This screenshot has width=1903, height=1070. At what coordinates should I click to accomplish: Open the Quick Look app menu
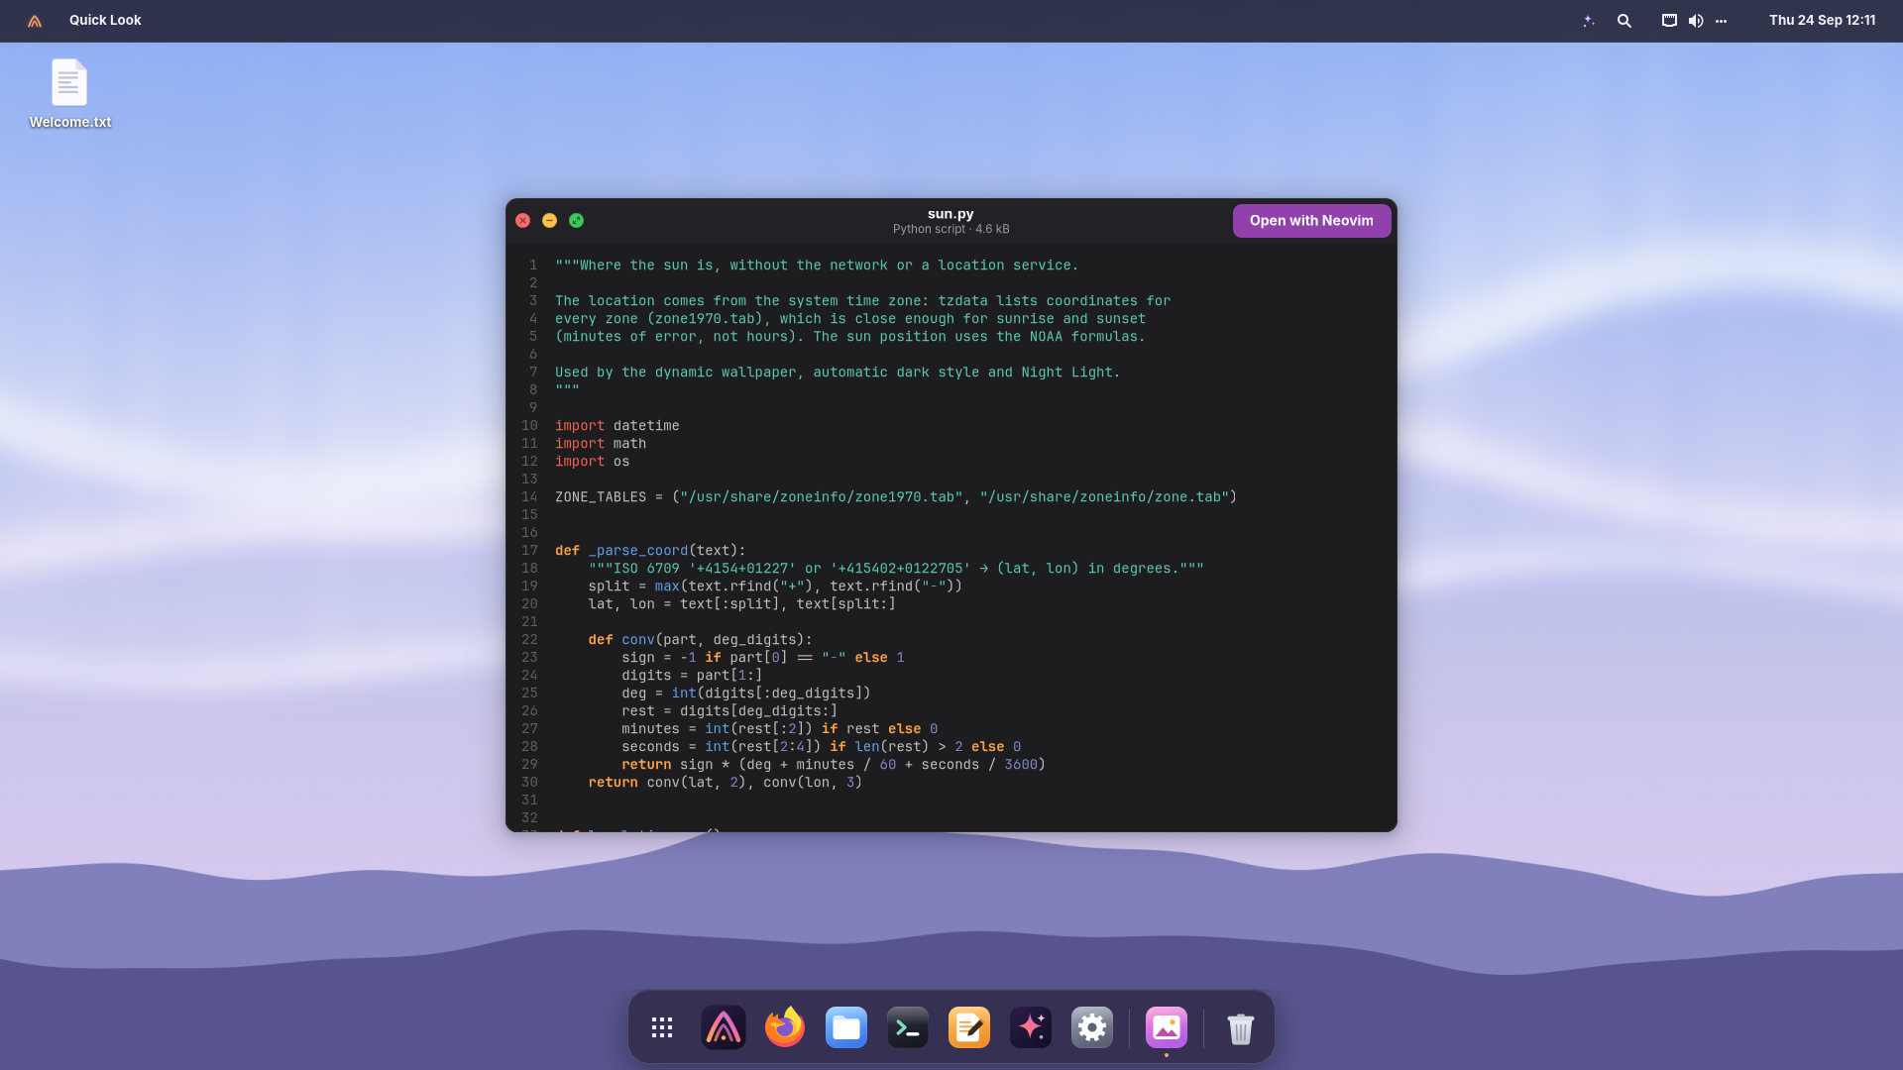click(105, 20)
